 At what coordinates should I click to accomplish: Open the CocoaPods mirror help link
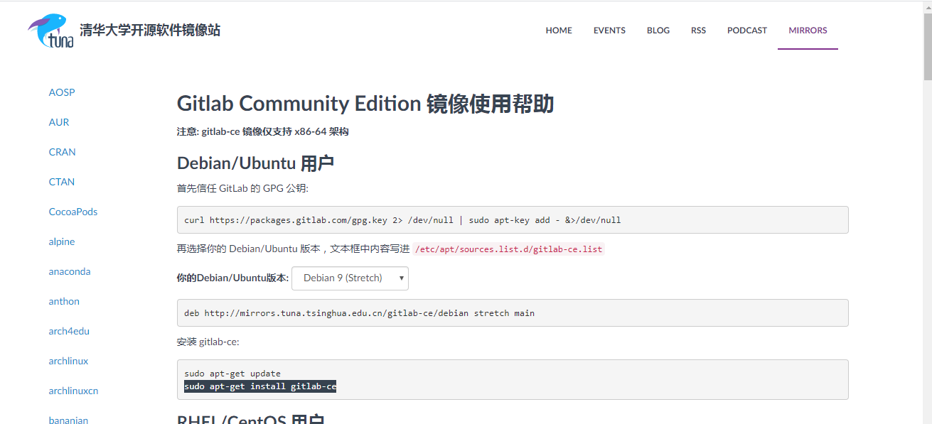(x=73, y=212)
